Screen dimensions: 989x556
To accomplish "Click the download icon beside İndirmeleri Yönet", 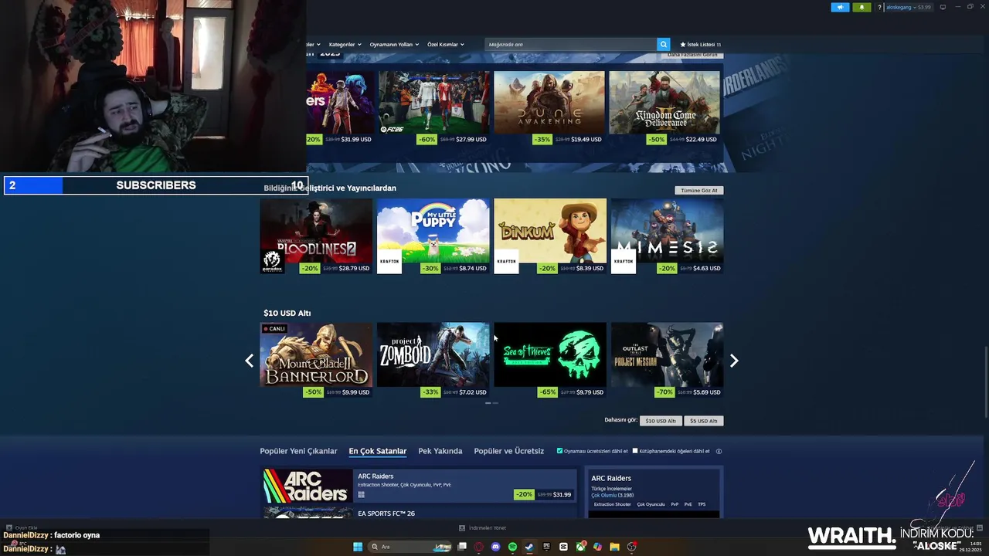I will click(x=462, y=528).
